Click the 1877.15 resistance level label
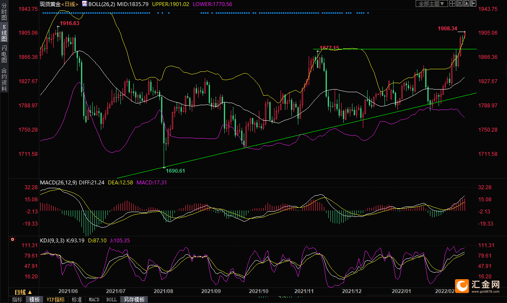This screenshot has width=507, height=303. click(329, 48)
